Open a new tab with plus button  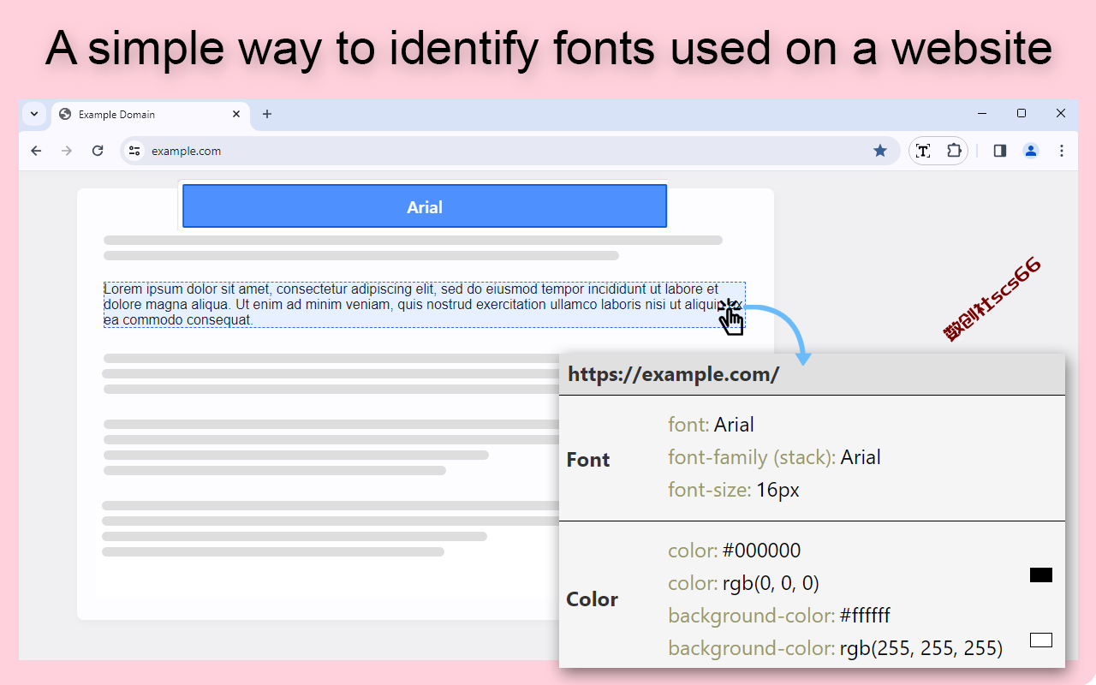point(267,114)
